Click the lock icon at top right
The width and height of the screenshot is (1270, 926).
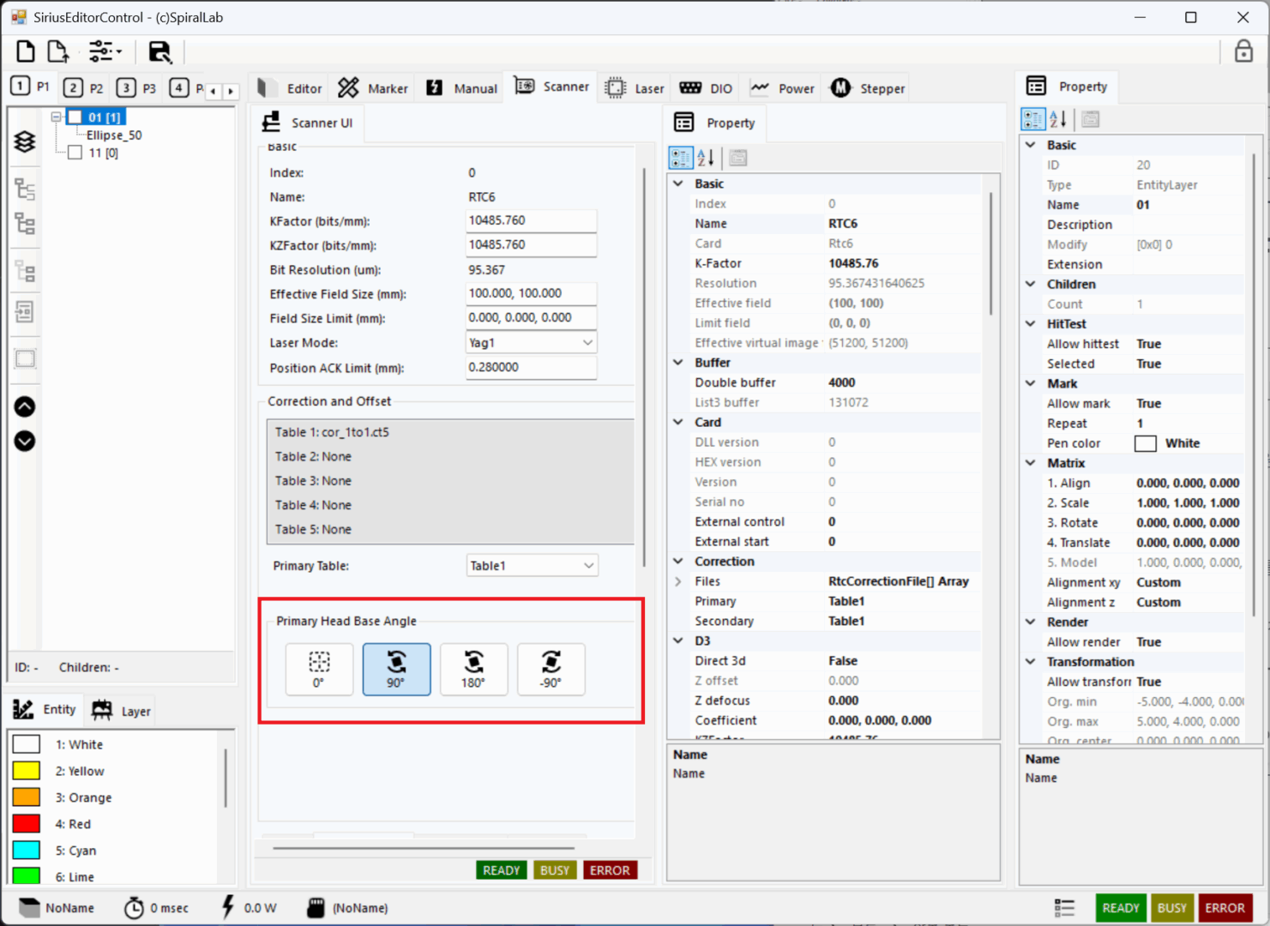tap(1243, 51)
